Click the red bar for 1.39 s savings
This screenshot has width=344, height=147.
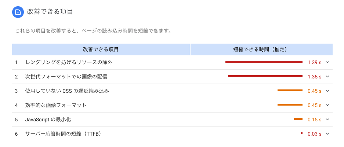point(264,62)
